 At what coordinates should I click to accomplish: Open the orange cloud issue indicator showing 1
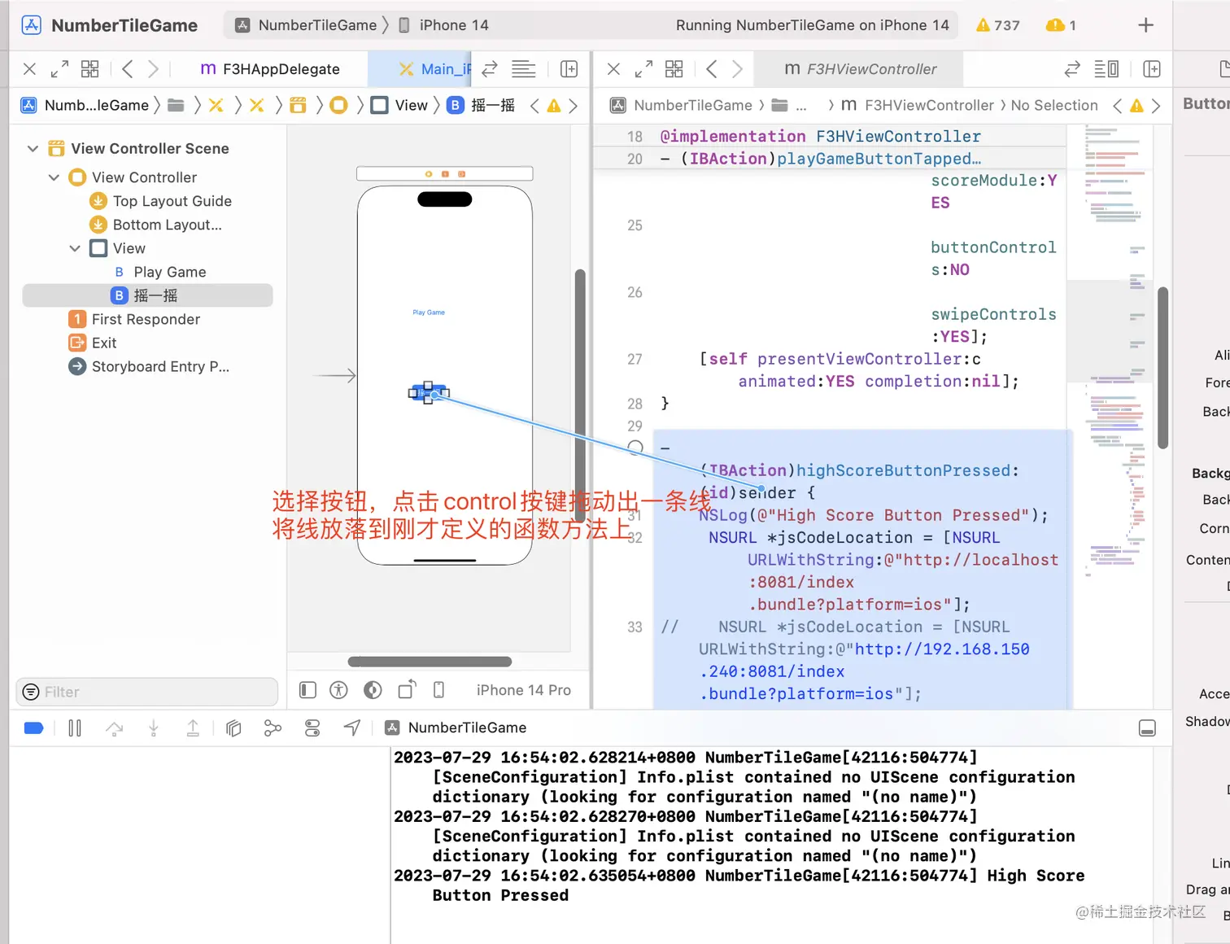pyautogui.click(x=1061, y=25)
